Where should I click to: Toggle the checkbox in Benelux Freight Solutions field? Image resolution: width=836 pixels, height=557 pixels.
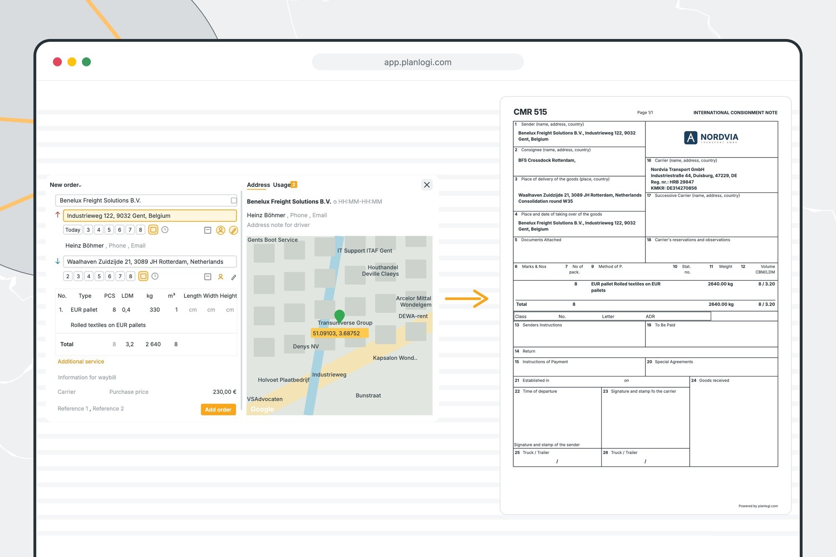(234, 201)
